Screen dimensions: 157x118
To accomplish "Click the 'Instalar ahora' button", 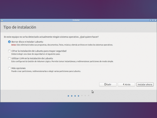I will [x=145, y=84].
